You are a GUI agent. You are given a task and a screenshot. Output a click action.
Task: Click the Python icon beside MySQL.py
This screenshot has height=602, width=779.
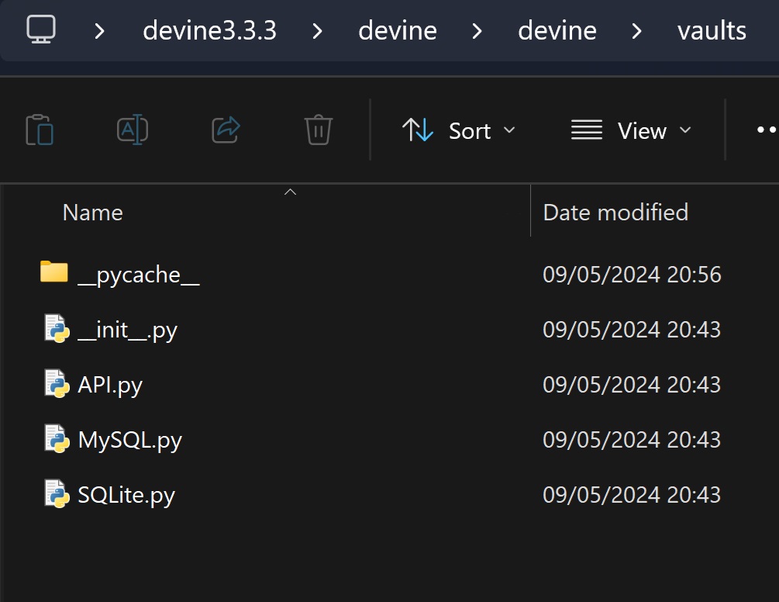click(57, 439)
